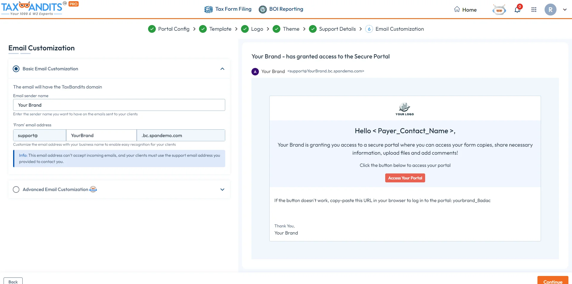This screenshot has height=284, width=572.
Task: Click the sender avatar with letter A
Action: (x=255, y=72)
